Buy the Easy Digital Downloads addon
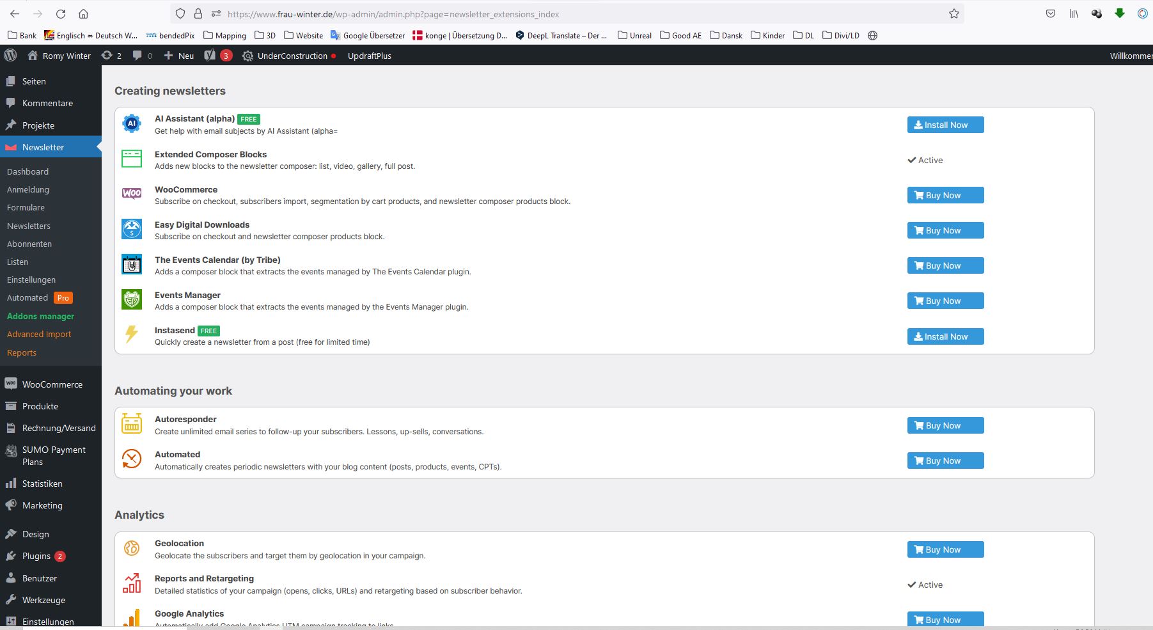Image resolution: width=1153 pixels, height=630 pixels. coord(945,230)
